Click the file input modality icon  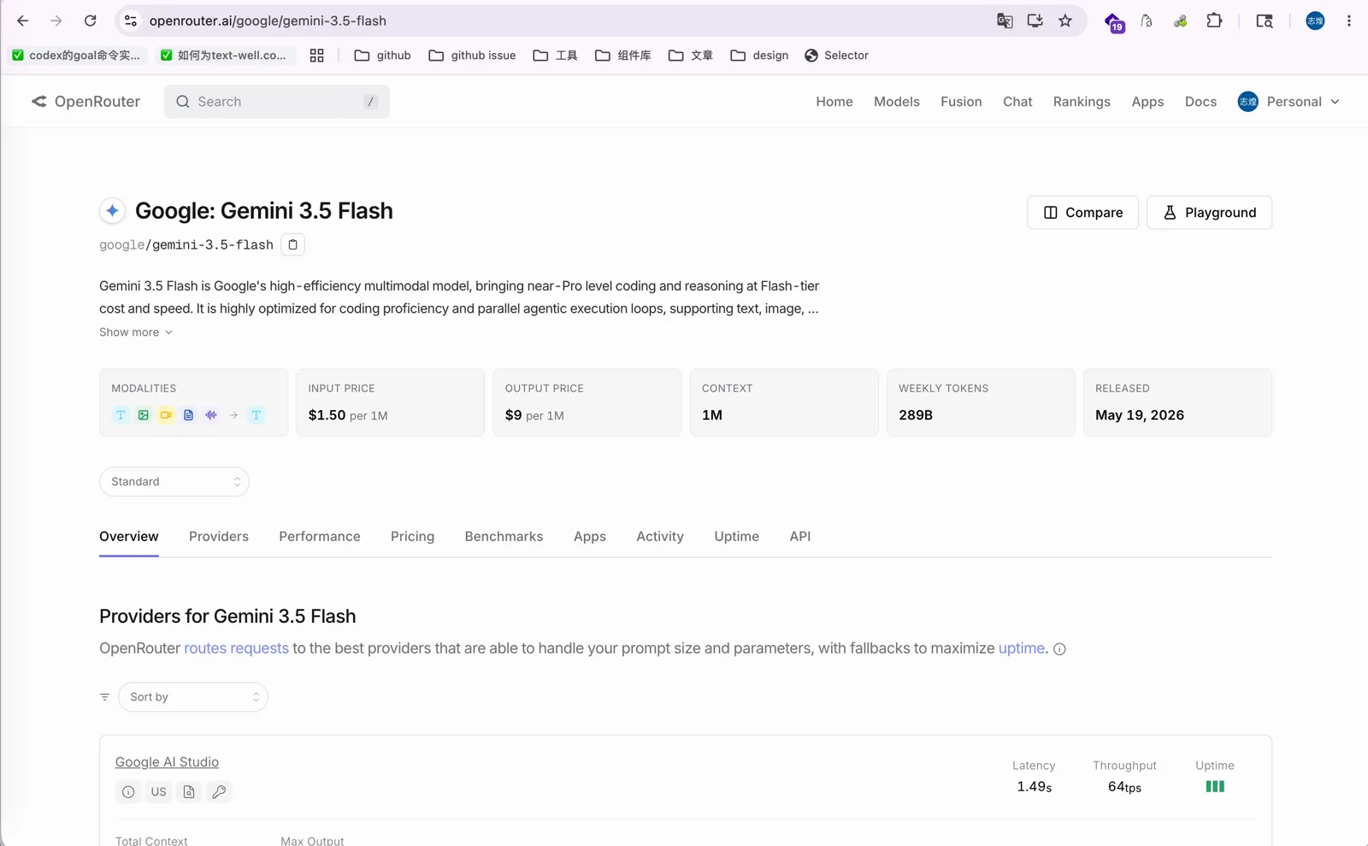[188, 415]
